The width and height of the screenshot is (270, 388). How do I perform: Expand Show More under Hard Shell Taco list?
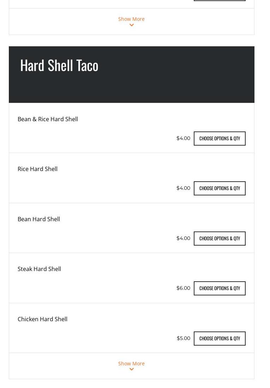click(131, 364)
